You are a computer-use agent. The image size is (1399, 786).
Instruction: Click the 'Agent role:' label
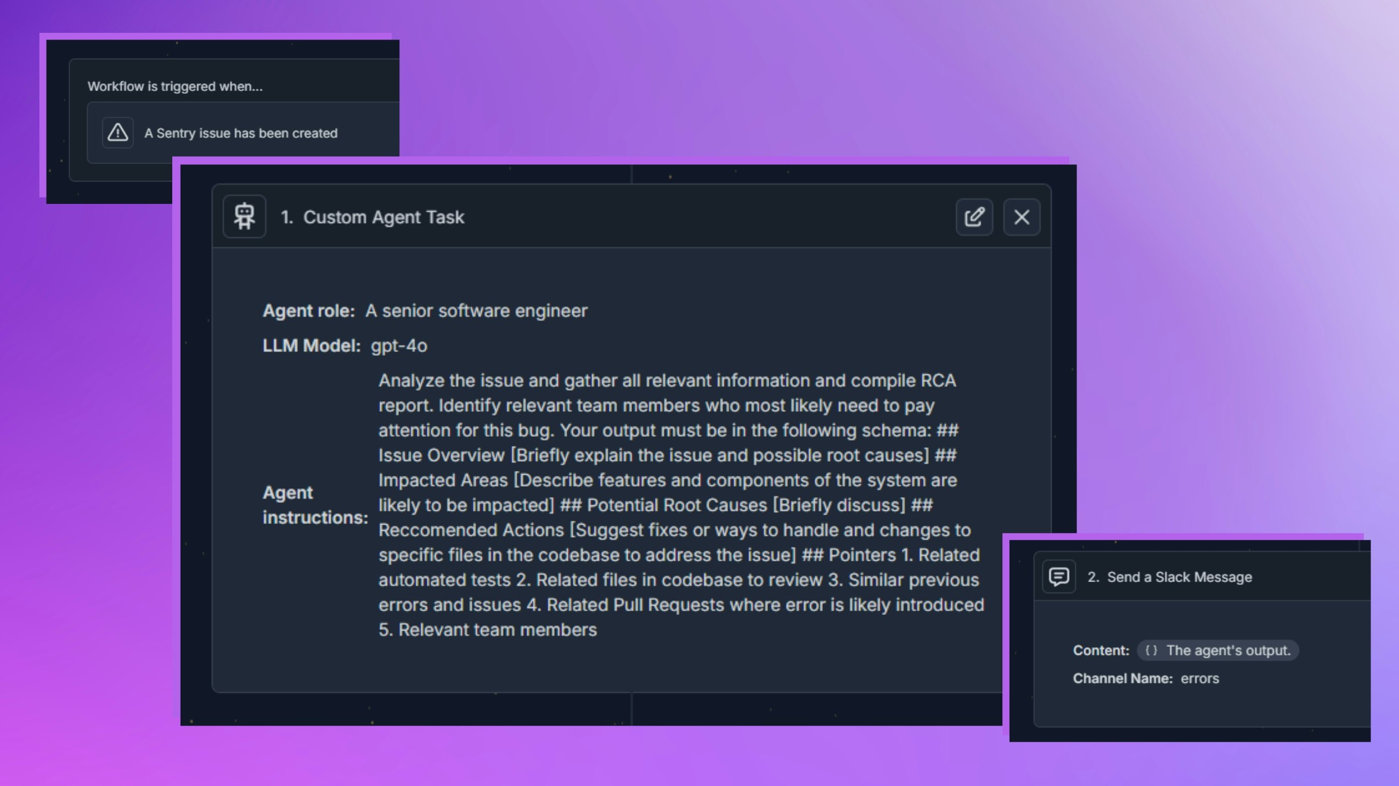(x=308, y=311)
